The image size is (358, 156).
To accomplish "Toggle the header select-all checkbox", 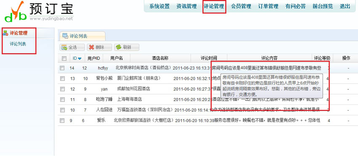I will (64, 58).
